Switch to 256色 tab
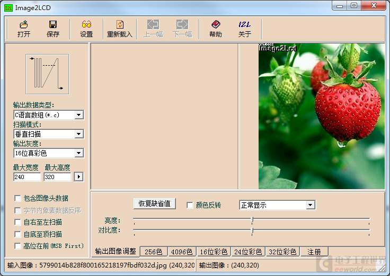Viewport: 390px width, 276px height. click(x=154, y=252)
